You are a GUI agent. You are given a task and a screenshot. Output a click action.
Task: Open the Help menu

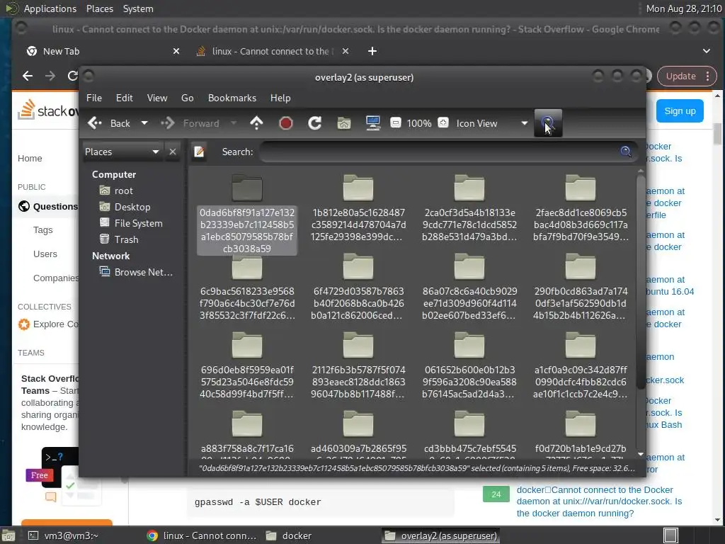tap(280, 98)
